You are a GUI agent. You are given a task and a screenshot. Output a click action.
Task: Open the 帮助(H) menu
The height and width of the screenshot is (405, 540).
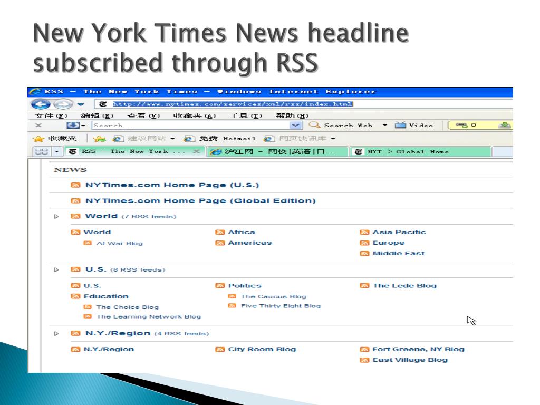pyautogui.click(x=292, y=115)
